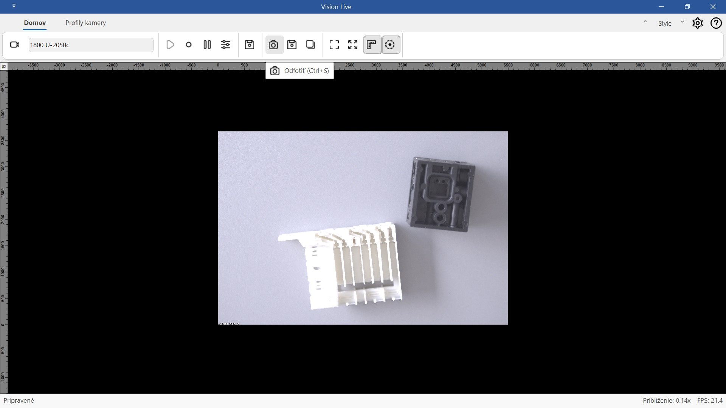Click the save icon left of camera snapshot
Screen dimensions: 726x408
tap(250, 45)
